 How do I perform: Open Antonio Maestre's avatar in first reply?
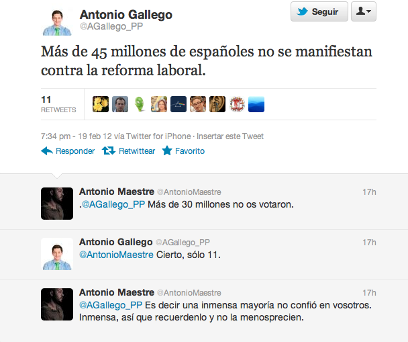tap(57, 204)
